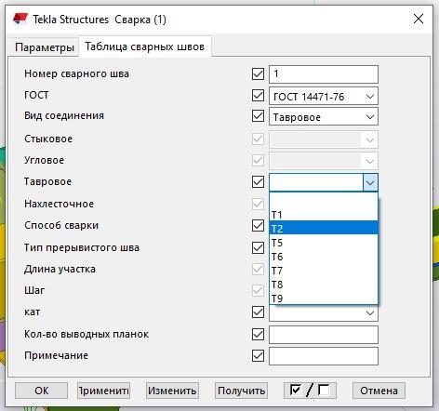Pick T8 from the dropdown list
Screen dimensions: 439x411
[324, 285]
